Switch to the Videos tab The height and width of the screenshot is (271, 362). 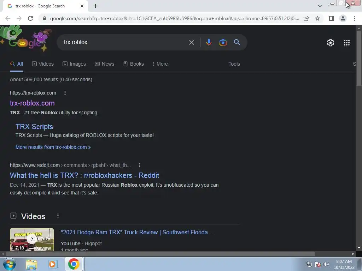(x=43, y=64)
